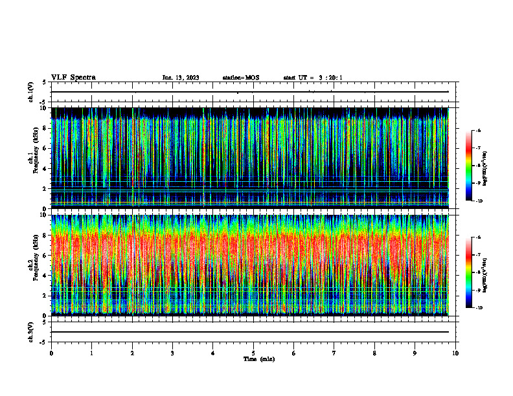513x396 pixels.
Task: Select the log(PSD) label beside ch.2 color bar
Action: click(485, 275)
